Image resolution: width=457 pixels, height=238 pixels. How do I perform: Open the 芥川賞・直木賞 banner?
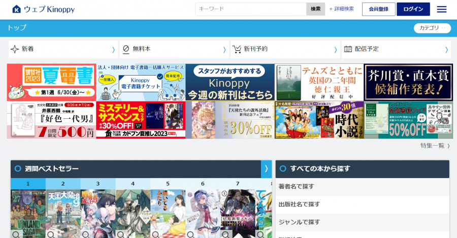tap(408, 82)
